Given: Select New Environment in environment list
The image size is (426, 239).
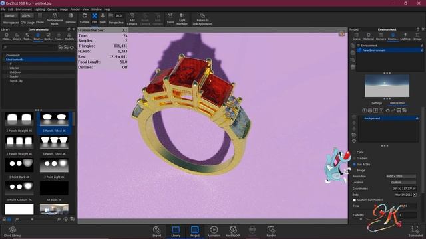Looking at the screenshot, I should click(x=390, y=50).
